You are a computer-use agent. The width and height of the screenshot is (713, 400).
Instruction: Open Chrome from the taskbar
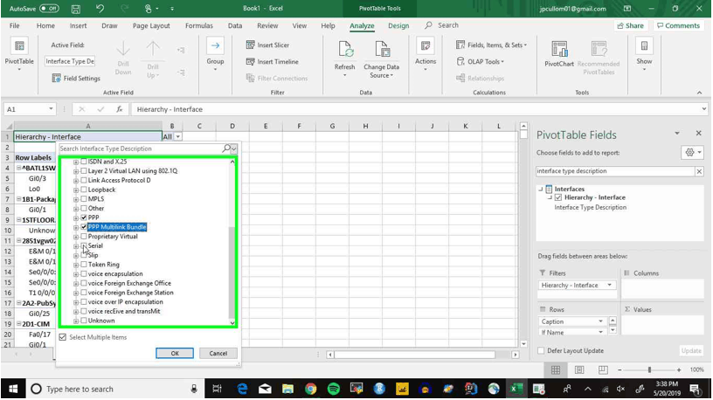click(310, 390)
